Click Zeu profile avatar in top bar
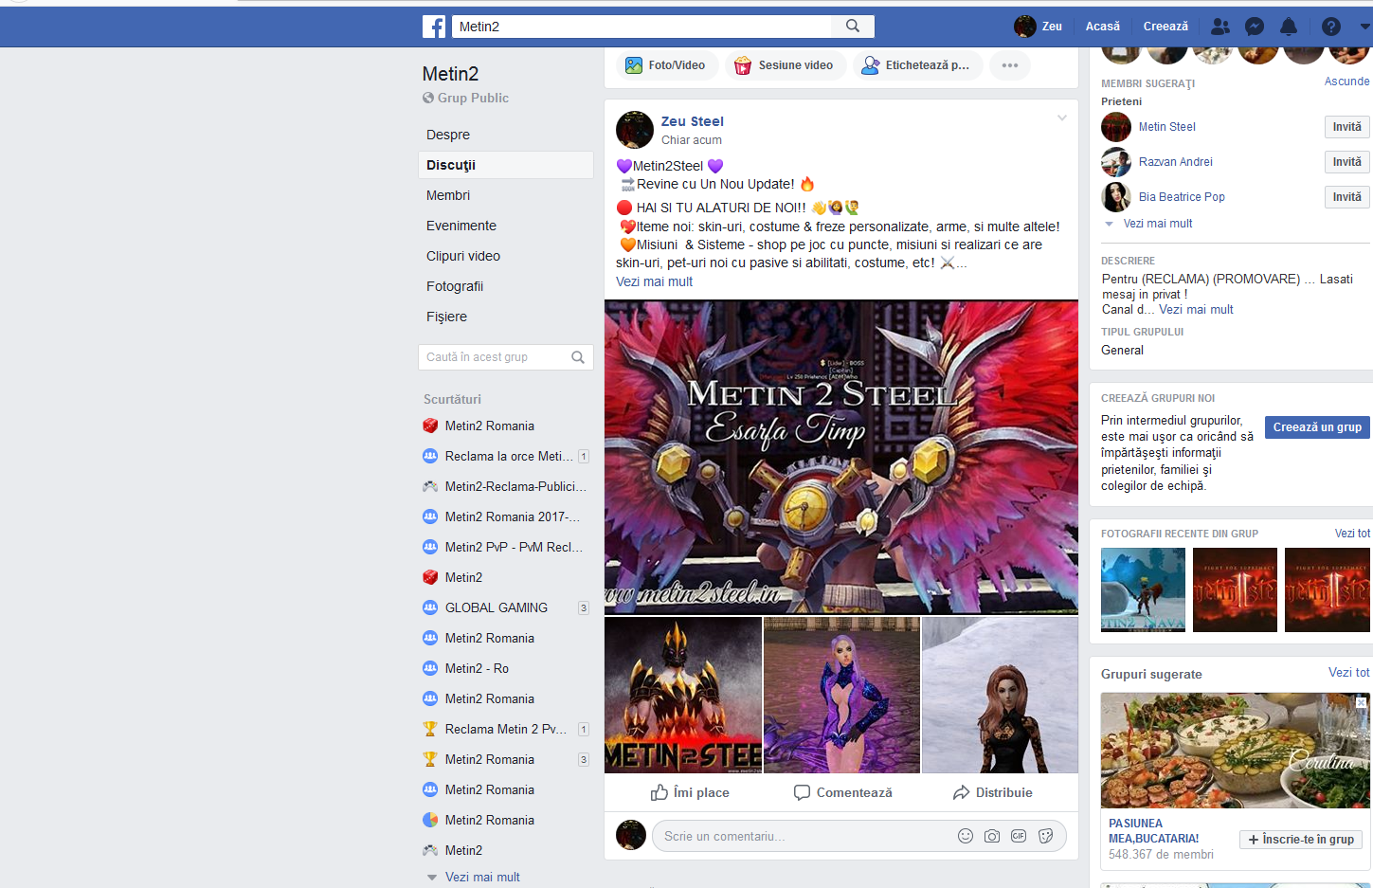Image resolution: width=1373 pixels, height=888 pixels. click(x=1024, y=27)
